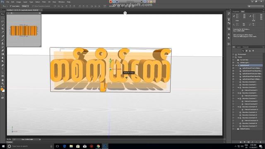
Task: Hide the Front Bevel Material
Action: [x=233, y=71]
